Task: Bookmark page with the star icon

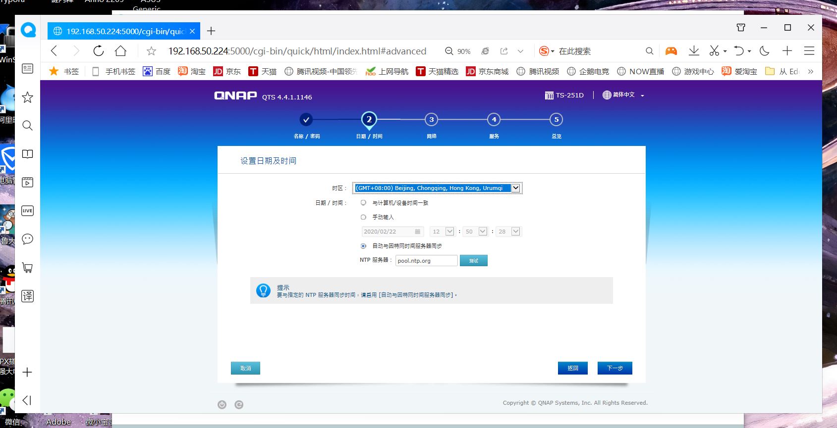Action: pos(152,51)
